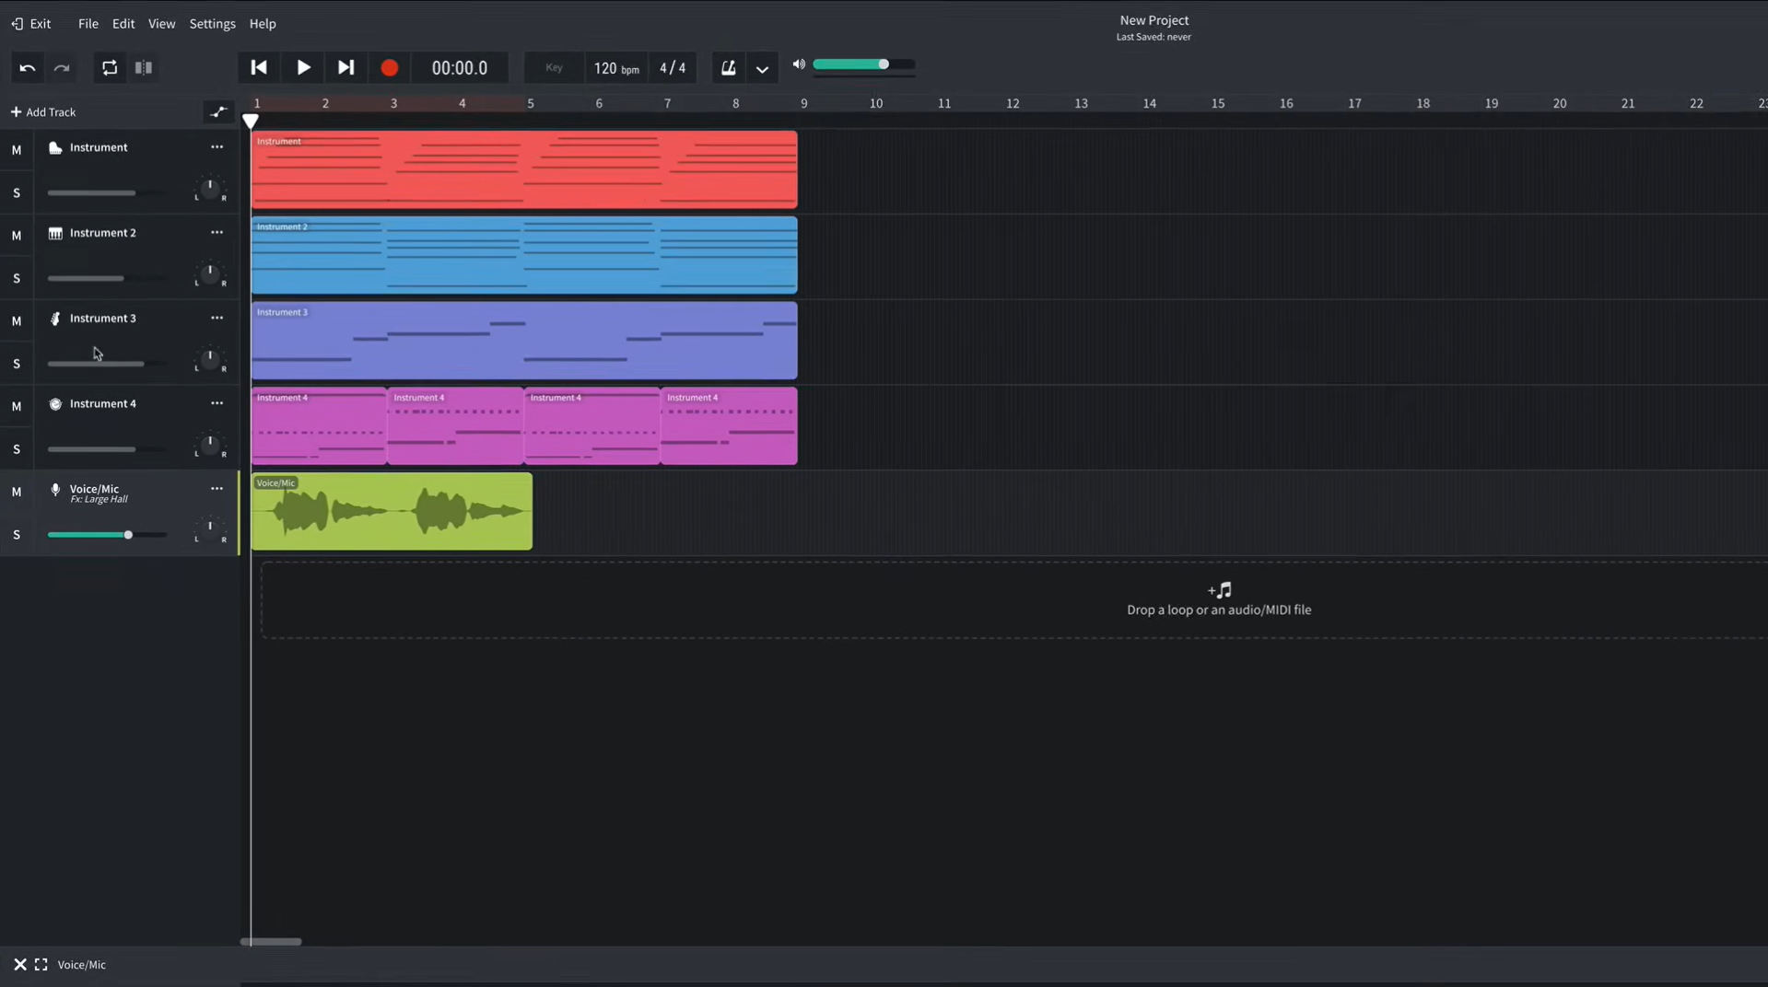Open the automation tool next to Add Track
1768x987 pixels.
pyautogui.click(x=218, y=111)
